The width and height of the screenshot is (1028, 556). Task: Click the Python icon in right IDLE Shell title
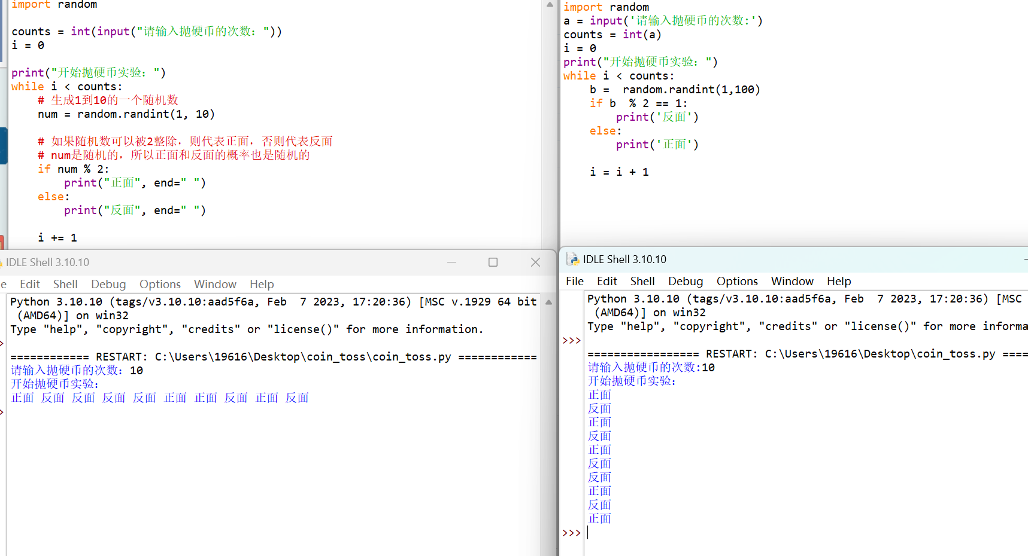click(572, 259)
